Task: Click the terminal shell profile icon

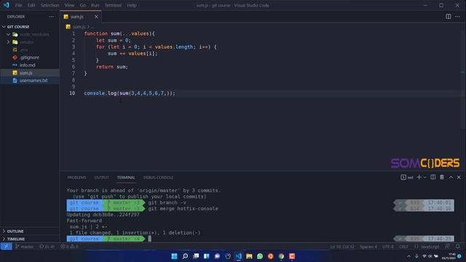Action: [403, 178]
